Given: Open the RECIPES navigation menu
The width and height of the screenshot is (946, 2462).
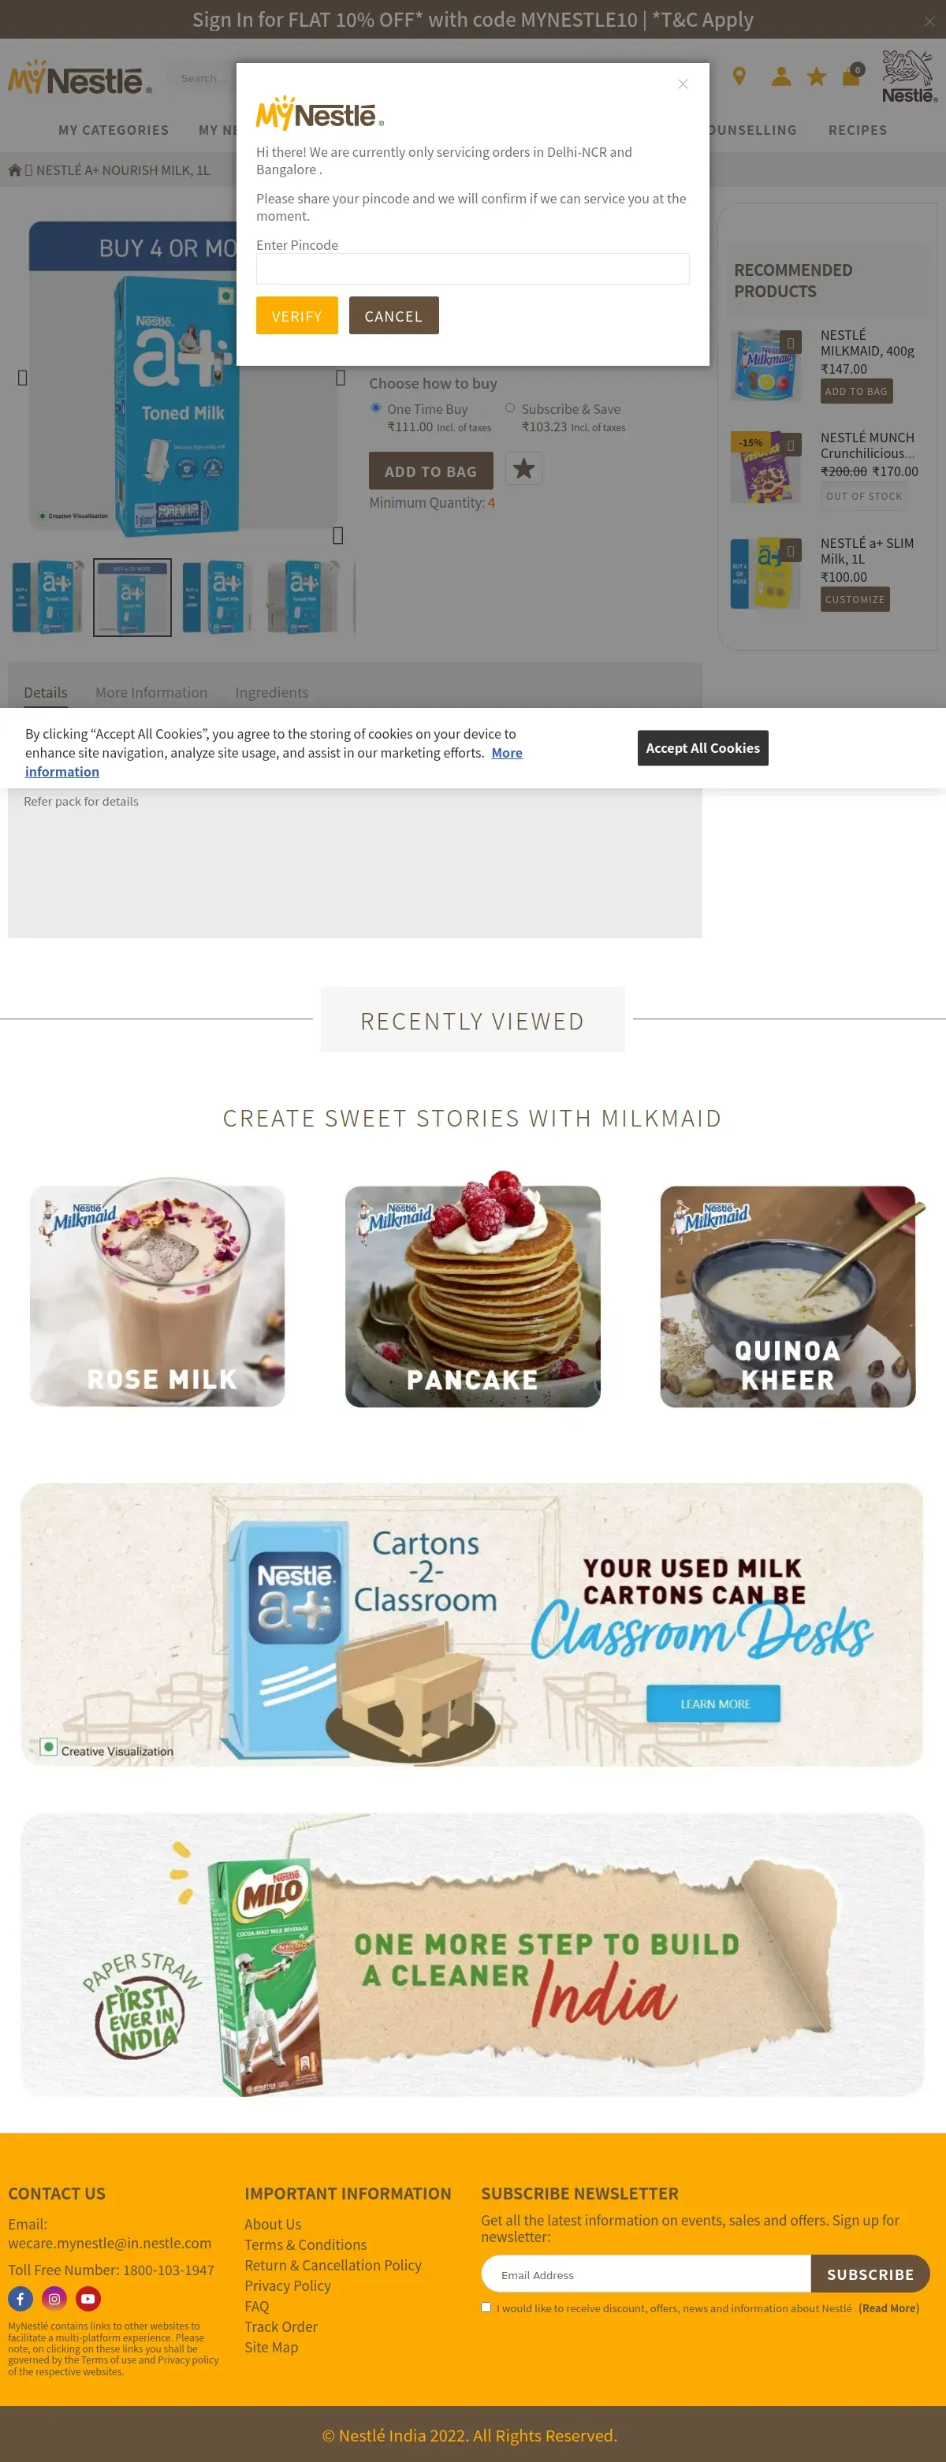Looking at the screenshot, I should [857, 130].
